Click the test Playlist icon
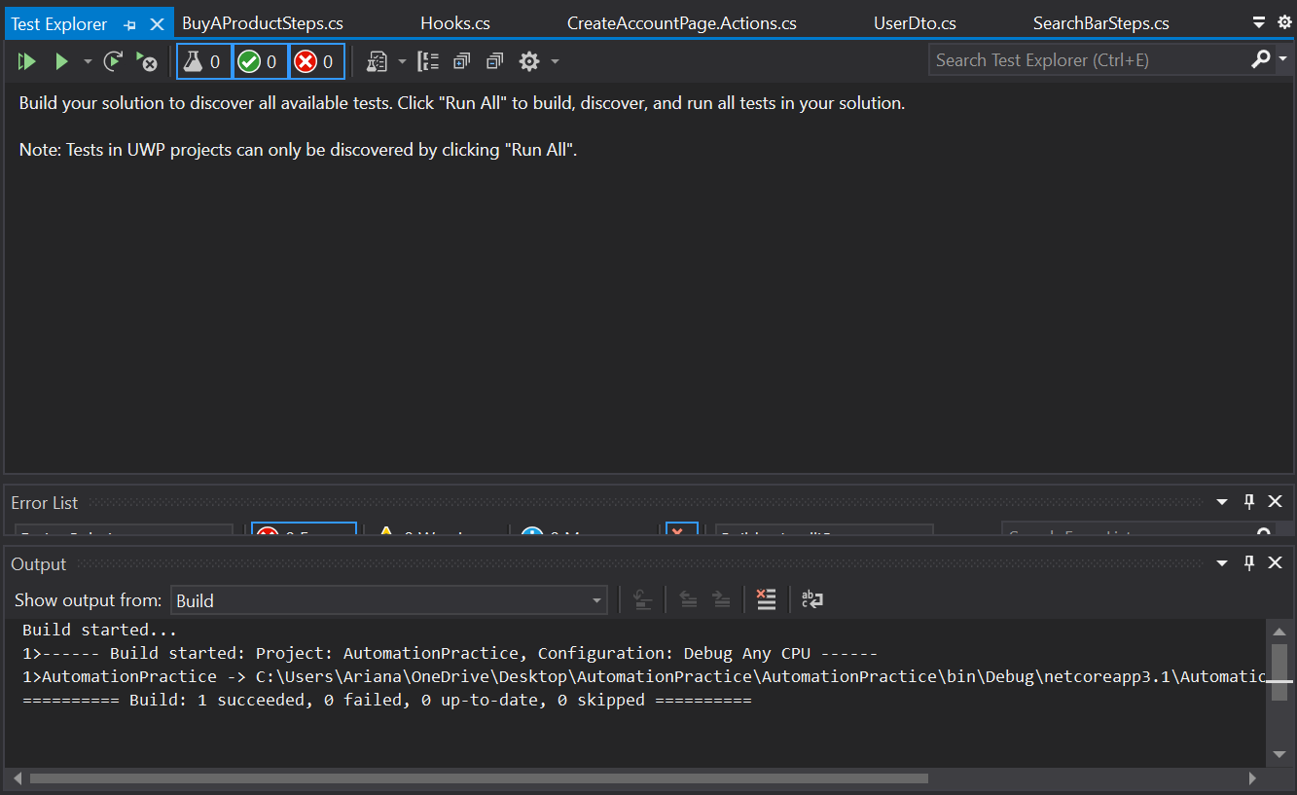This screenshot has width=1297, height=795. 378,62
